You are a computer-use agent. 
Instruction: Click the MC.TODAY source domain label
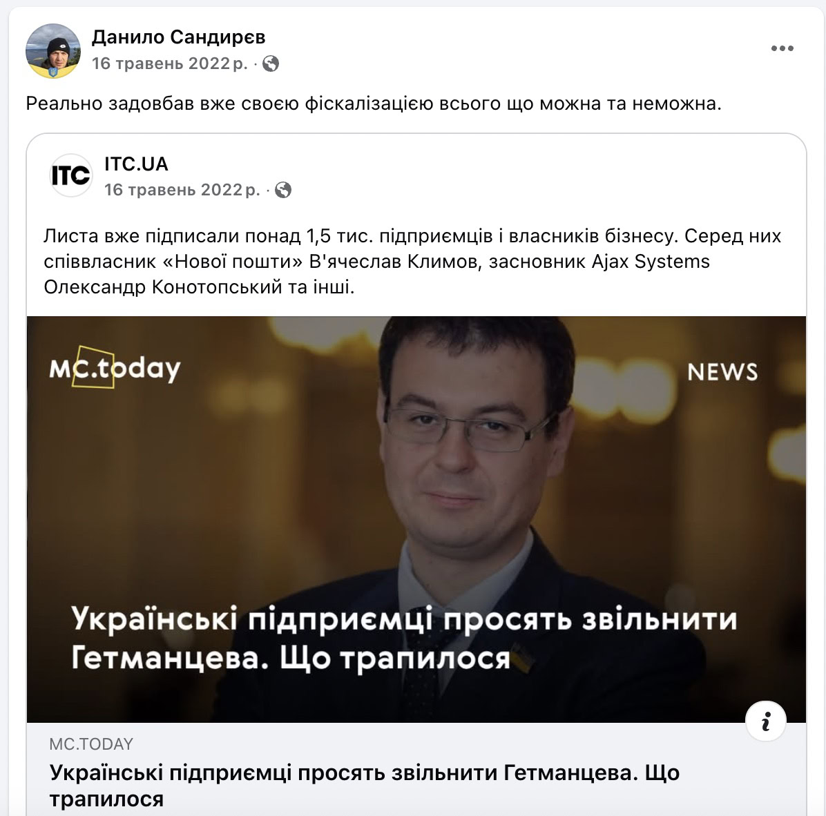pyautogui.click(x=91, y=744)
